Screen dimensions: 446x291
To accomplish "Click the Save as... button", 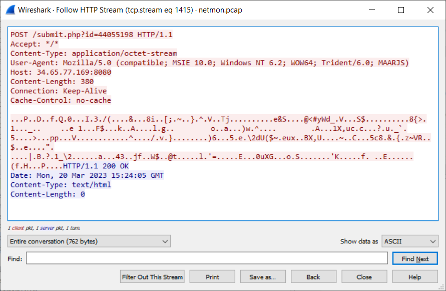I will click(x=262, y=277).
